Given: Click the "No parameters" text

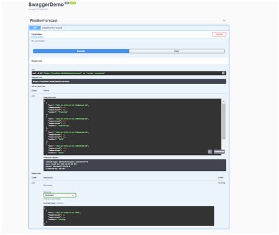Looking at the screenshot, I should click(x=38, y=41).
